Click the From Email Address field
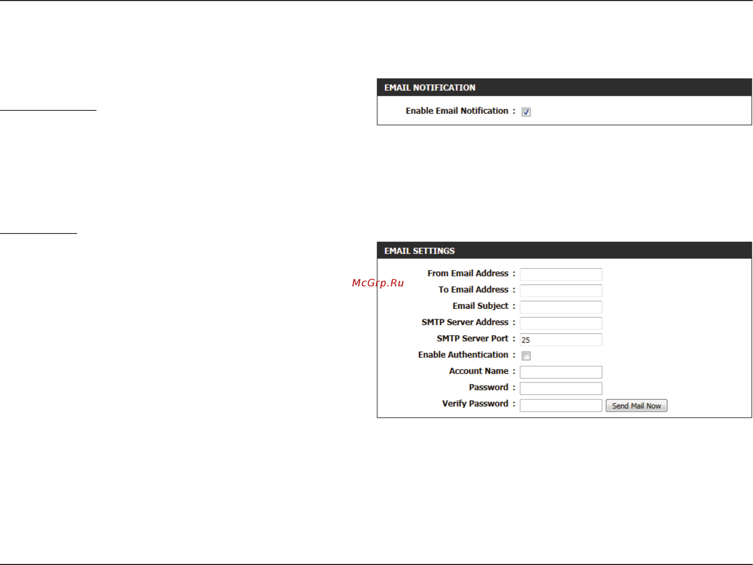Image resolution: width=753 pixels, height=565 pixels. pos(561,274)
